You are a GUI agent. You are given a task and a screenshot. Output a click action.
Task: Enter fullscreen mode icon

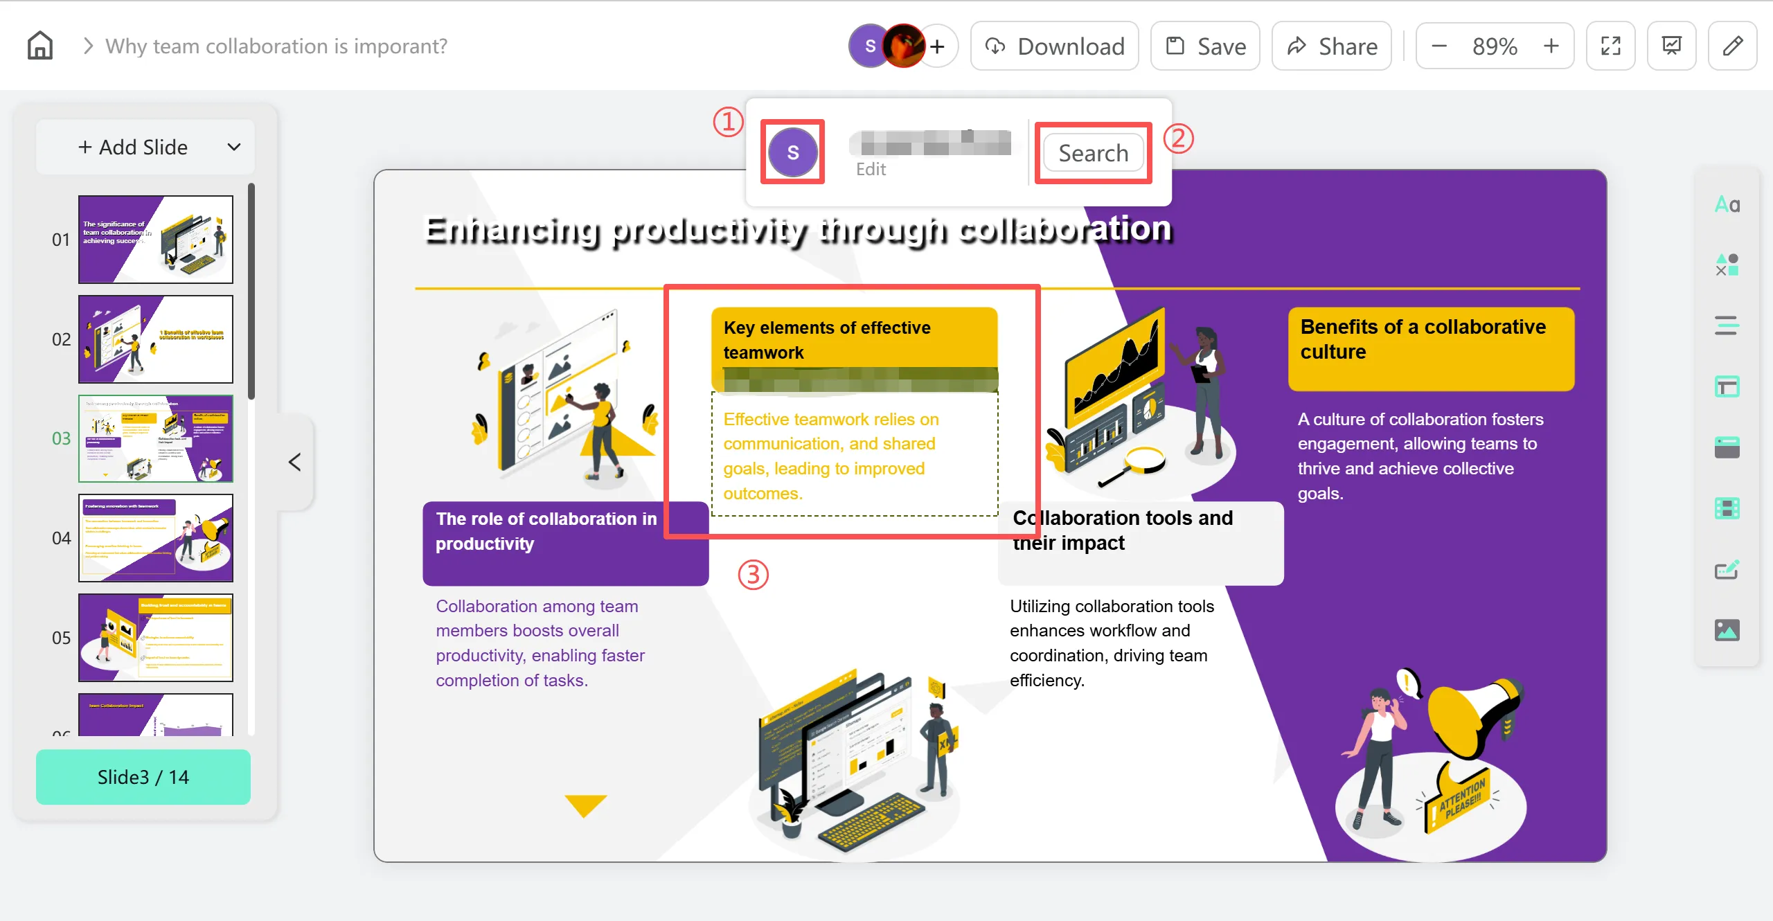pyautogui.click(x=1610, y=46)
